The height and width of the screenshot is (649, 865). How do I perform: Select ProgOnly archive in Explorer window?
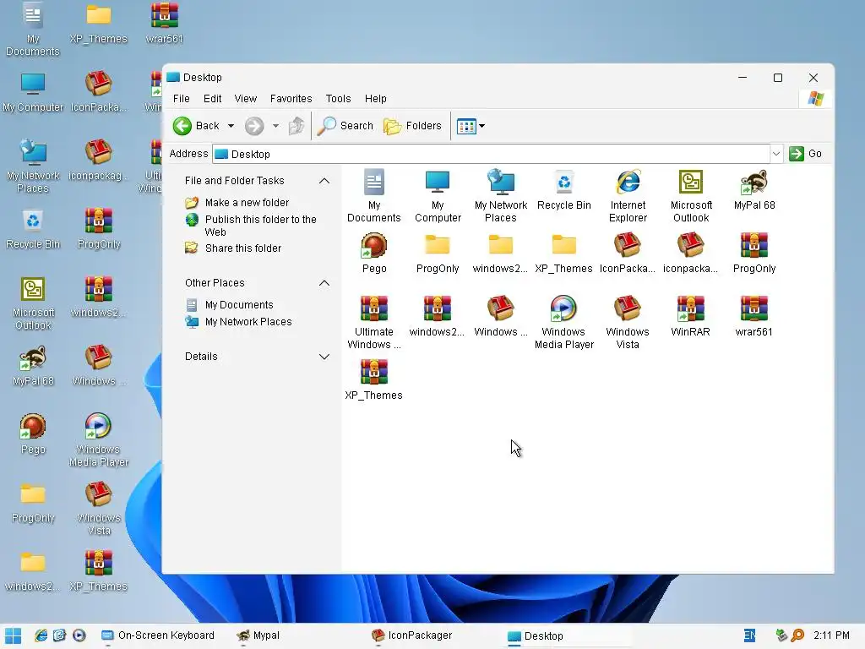click(x=754, y=254)
